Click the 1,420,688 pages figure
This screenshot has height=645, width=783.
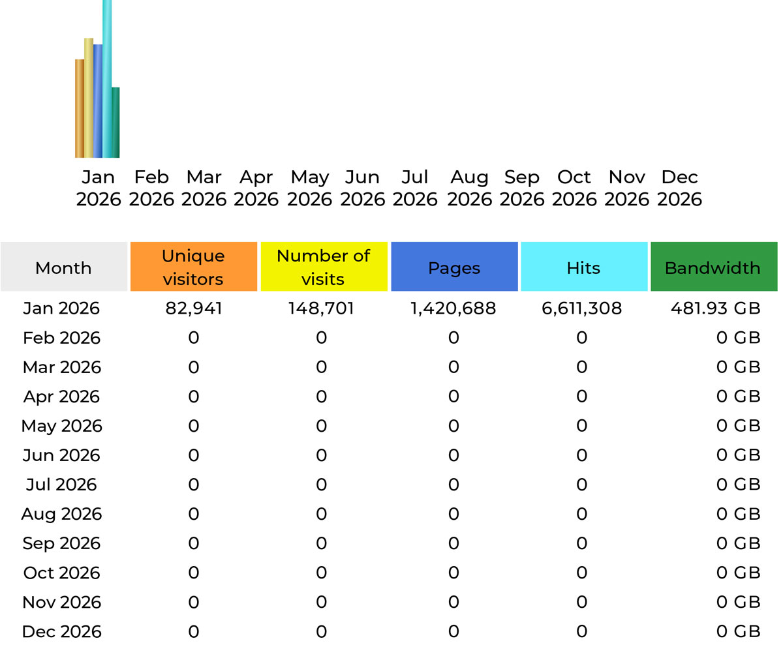tap(455, 308)
